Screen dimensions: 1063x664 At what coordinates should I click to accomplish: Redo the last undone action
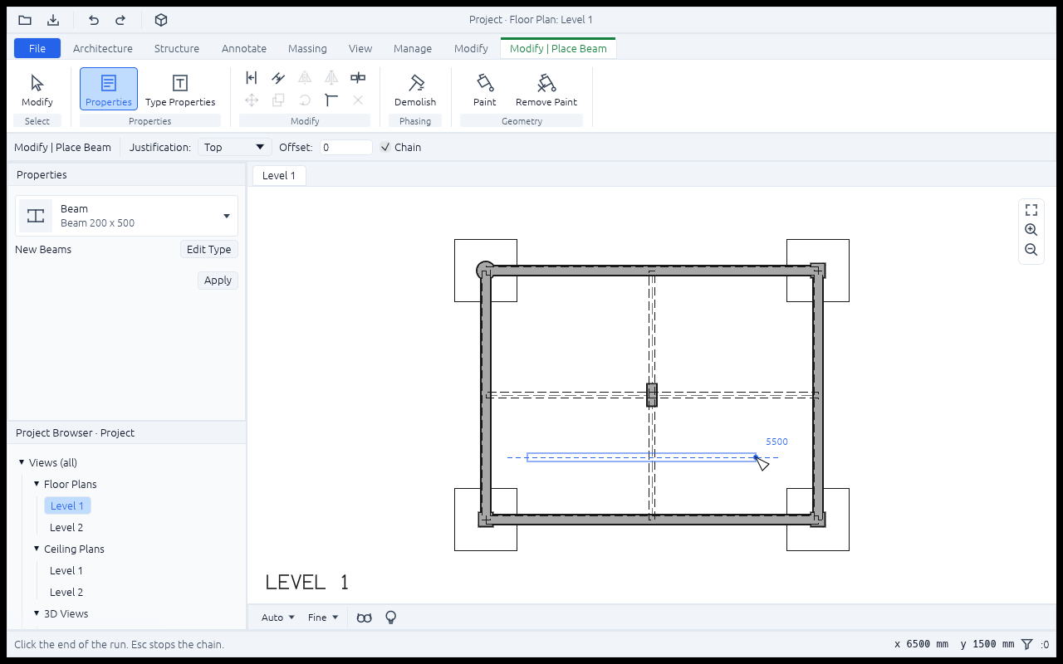point(120,20)
